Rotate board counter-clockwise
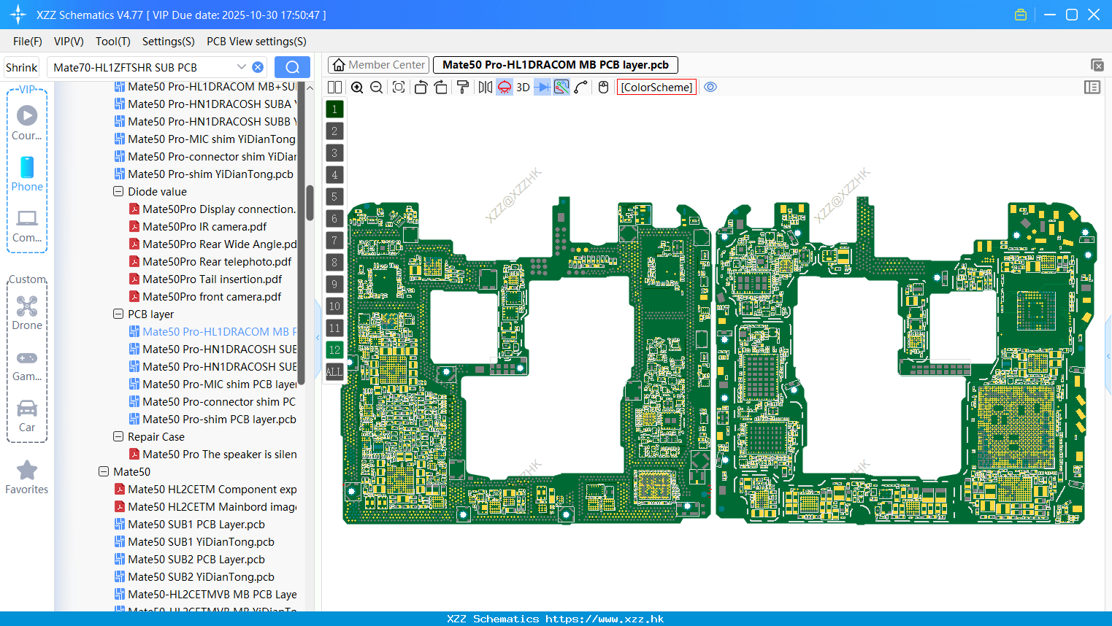1112x626 pixels. pos(421,87)
